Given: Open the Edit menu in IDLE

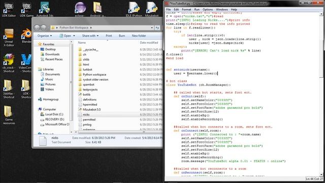Looking at the screenshot, I should tap(176, 10).
